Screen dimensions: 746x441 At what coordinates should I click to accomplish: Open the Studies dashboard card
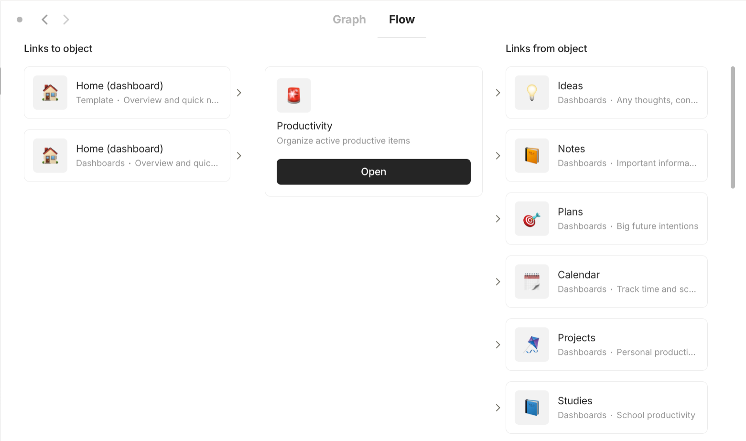pos(606,408)
